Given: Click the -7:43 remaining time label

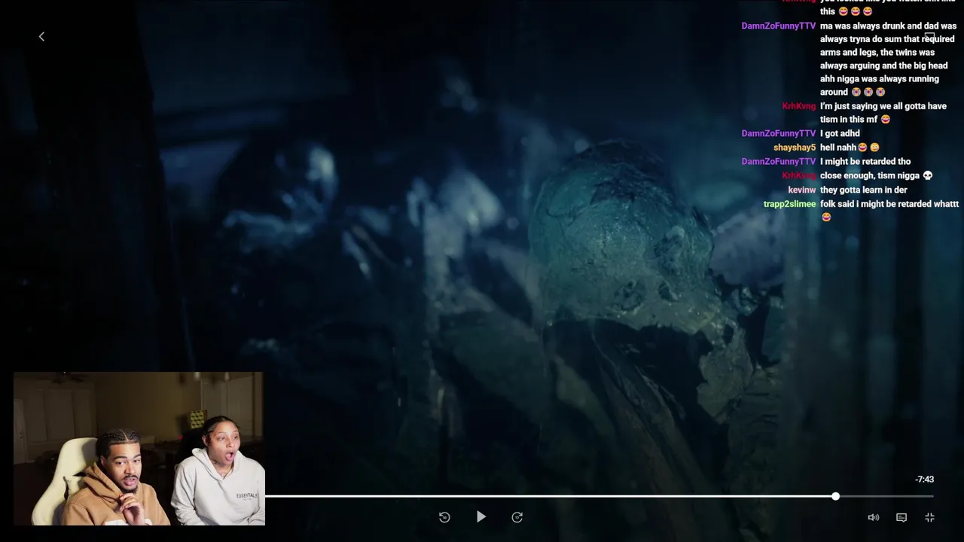Looking at the screenshot, I should point(924,480).
